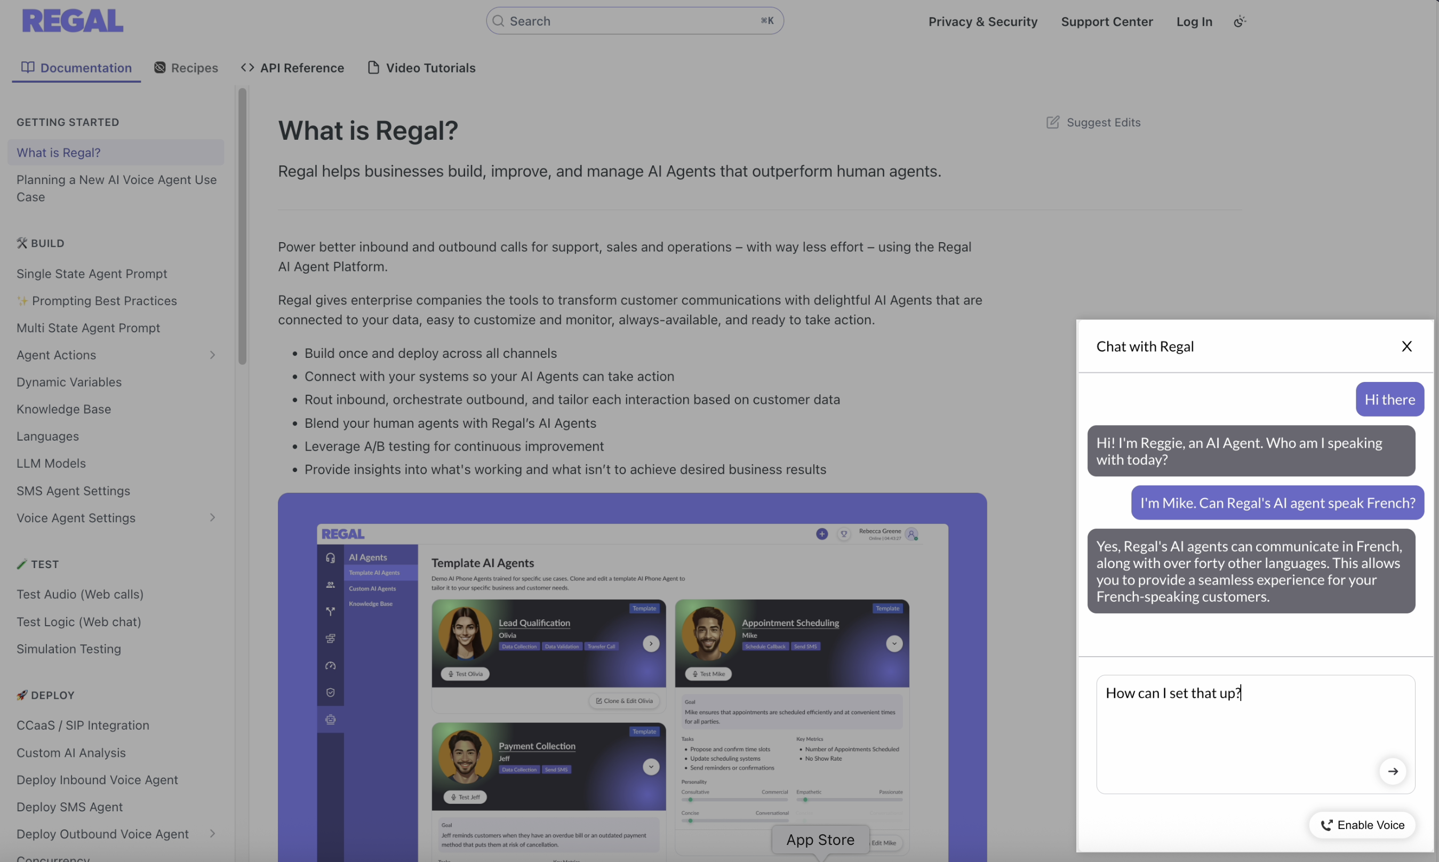Send chat message with arrow button
Viewport: 1439px width, 862px height.
(1392, 771)
